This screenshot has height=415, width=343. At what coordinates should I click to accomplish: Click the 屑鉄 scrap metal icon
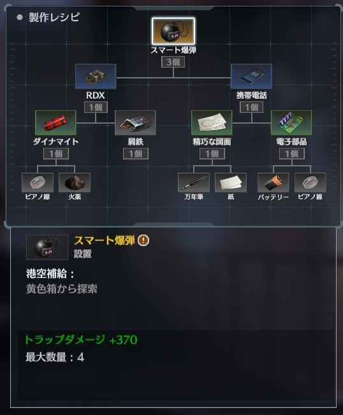click(135, 122)
